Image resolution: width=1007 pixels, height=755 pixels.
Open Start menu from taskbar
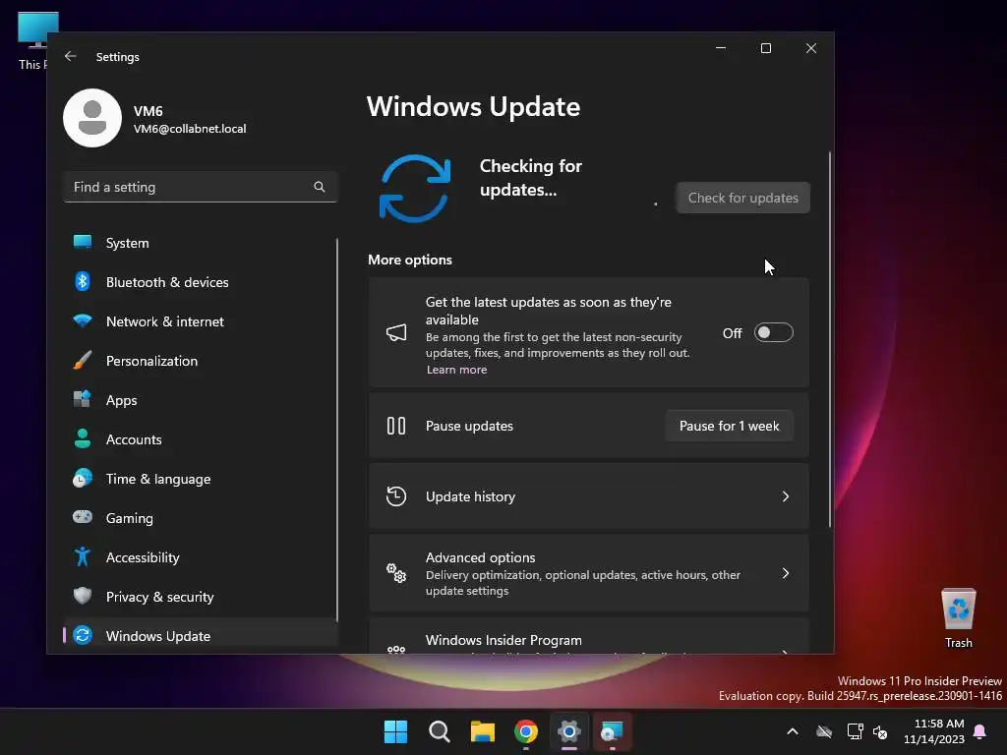tap(395, 731)
